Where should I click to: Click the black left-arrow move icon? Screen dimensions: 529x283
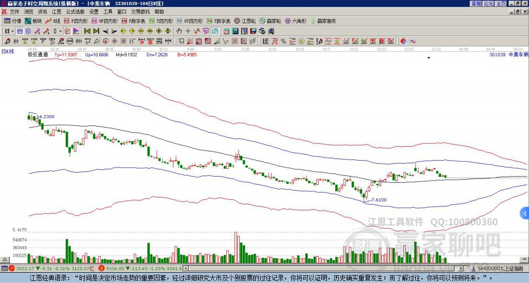[x=105, y=32]
